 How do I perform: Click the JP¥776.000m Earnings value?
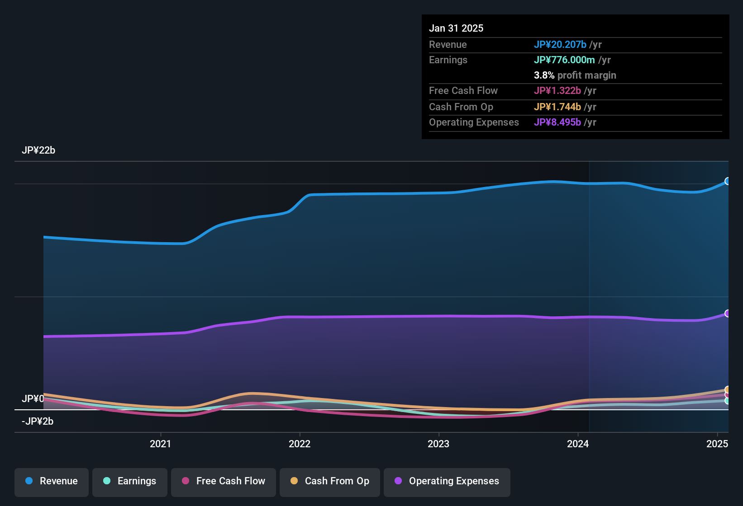(x=565, y=60)
